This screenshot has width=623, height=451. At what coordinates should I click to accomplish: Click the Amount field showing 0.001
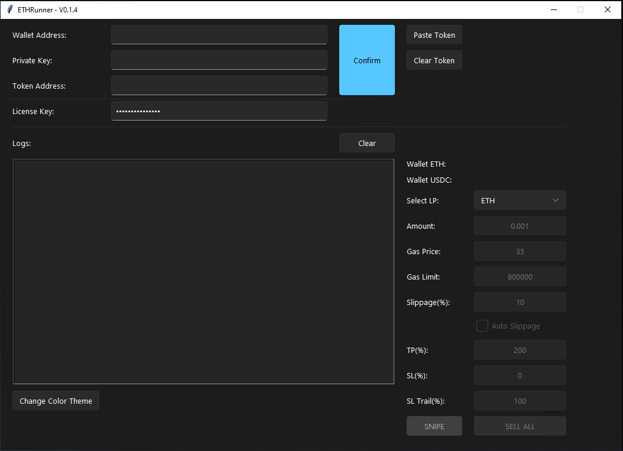pos(520,226)
